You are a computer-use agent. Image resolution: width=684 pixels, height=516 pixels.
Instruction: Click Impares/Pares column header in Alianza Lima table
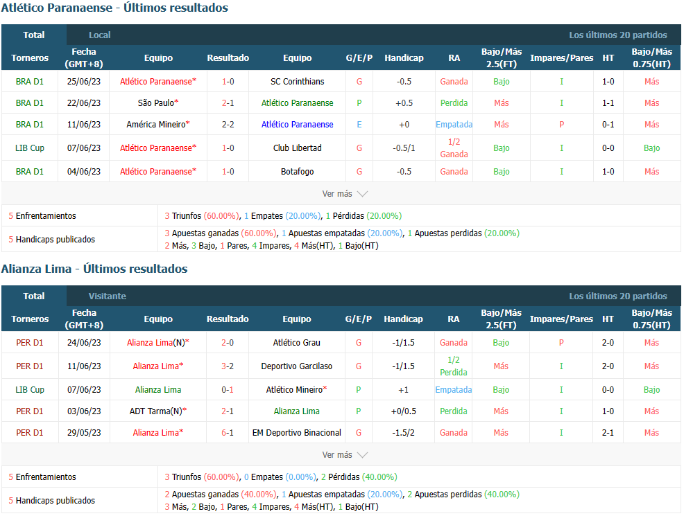(561, 319)
